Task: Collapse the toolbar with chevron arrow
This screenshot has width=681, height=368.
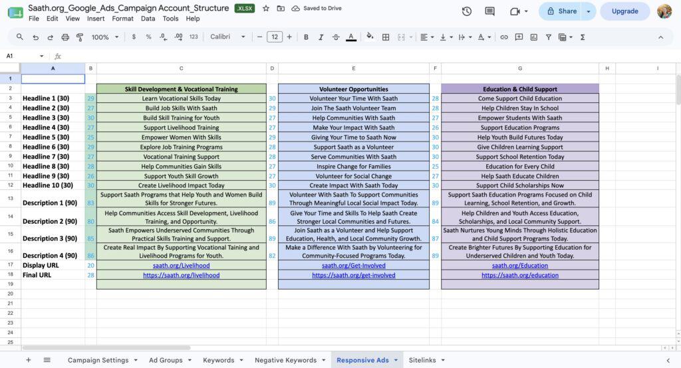Action: (x=660, y=37)
